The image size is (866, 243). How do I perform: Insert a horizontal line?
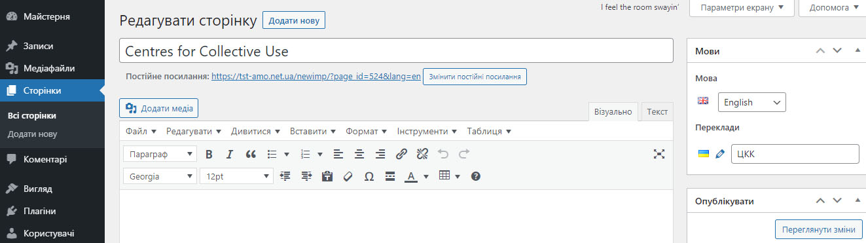[390, 176]
